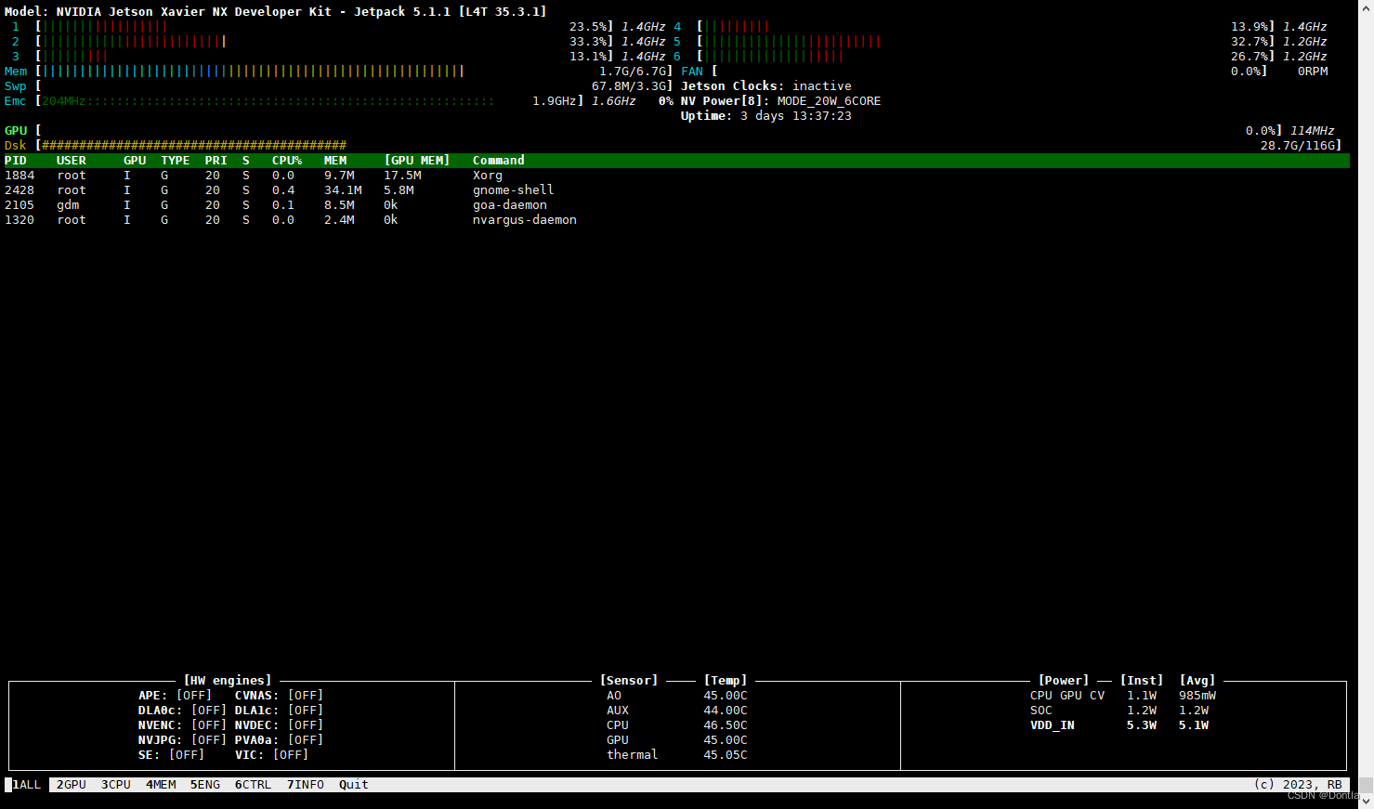Viewport: 1374px width, 809px height.
Task: Click the Model header line
Action: pyautogui.click(x=276, y=12)
